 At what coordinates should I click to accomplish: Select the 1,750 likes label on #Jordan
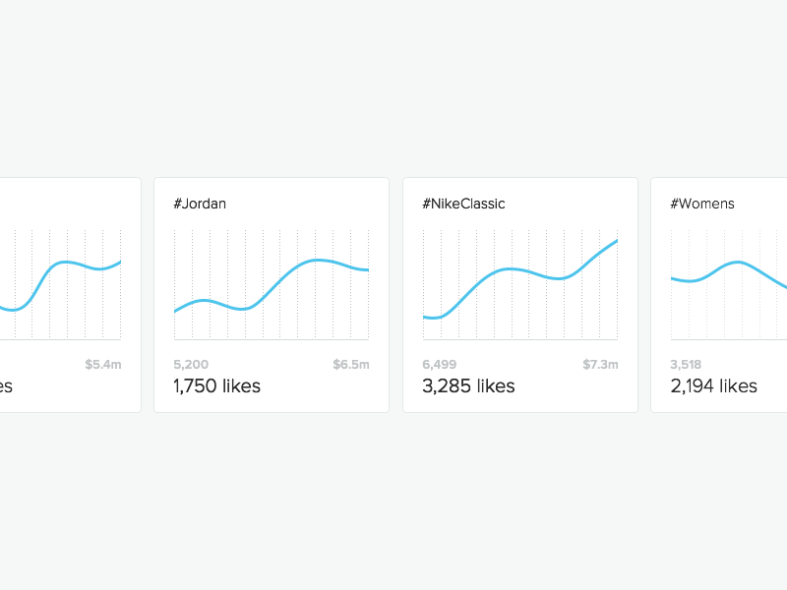[x=216, y=385]
